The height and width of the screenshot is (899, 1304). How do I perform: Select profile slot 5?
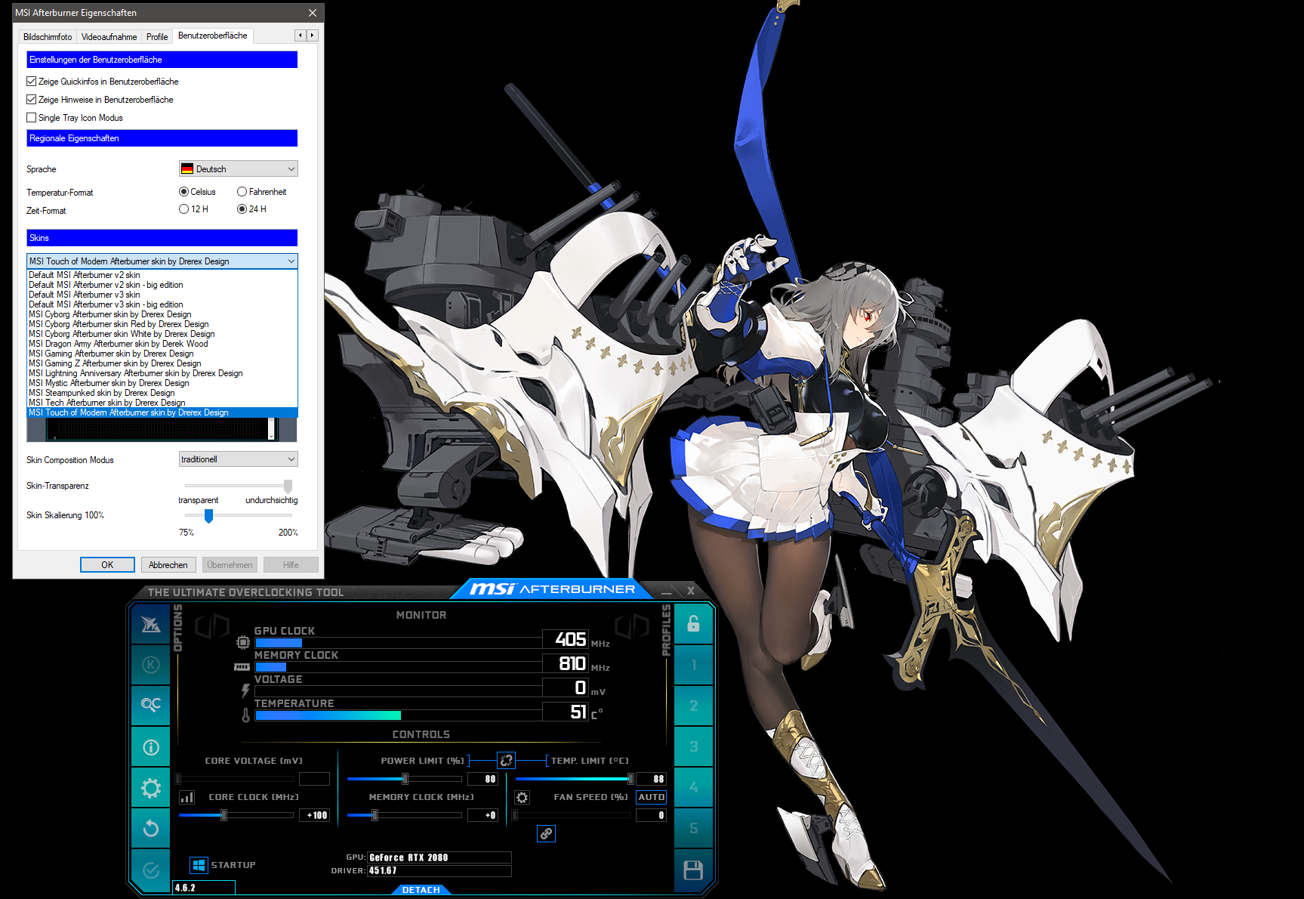pyautogui.click(x=693, y=828)
